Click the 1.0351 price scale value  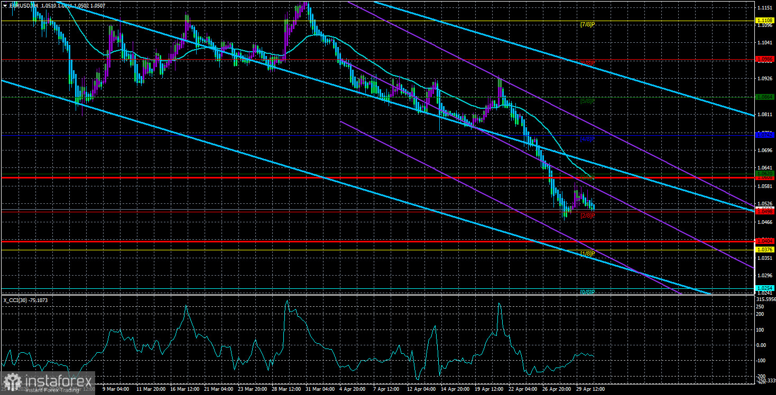click(765, 258)
